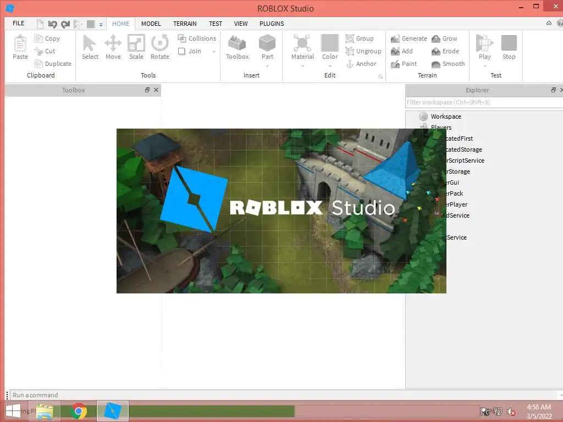Open the Part dropdown arrow

click(267, 66)
